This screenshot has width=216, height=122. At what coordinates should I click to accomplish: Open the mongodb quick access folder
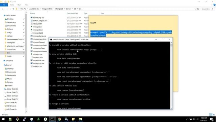pos(11,43)
